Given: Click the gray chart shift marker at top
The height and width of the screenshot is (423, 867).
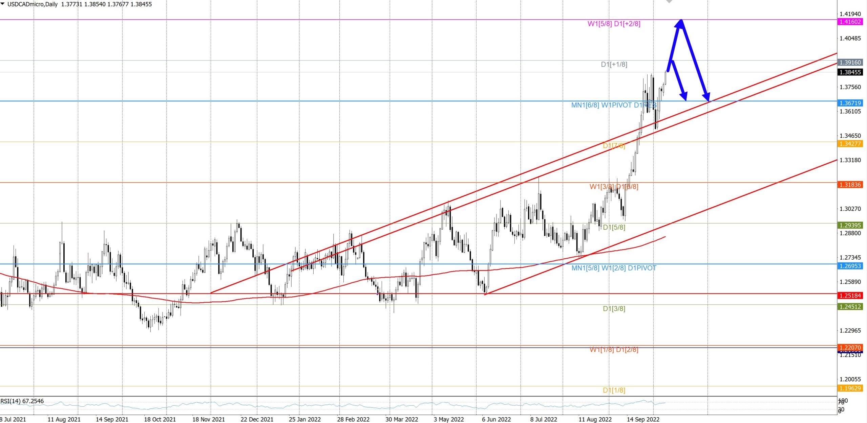Looking at the screenshot, I should (x=669, y=1).
